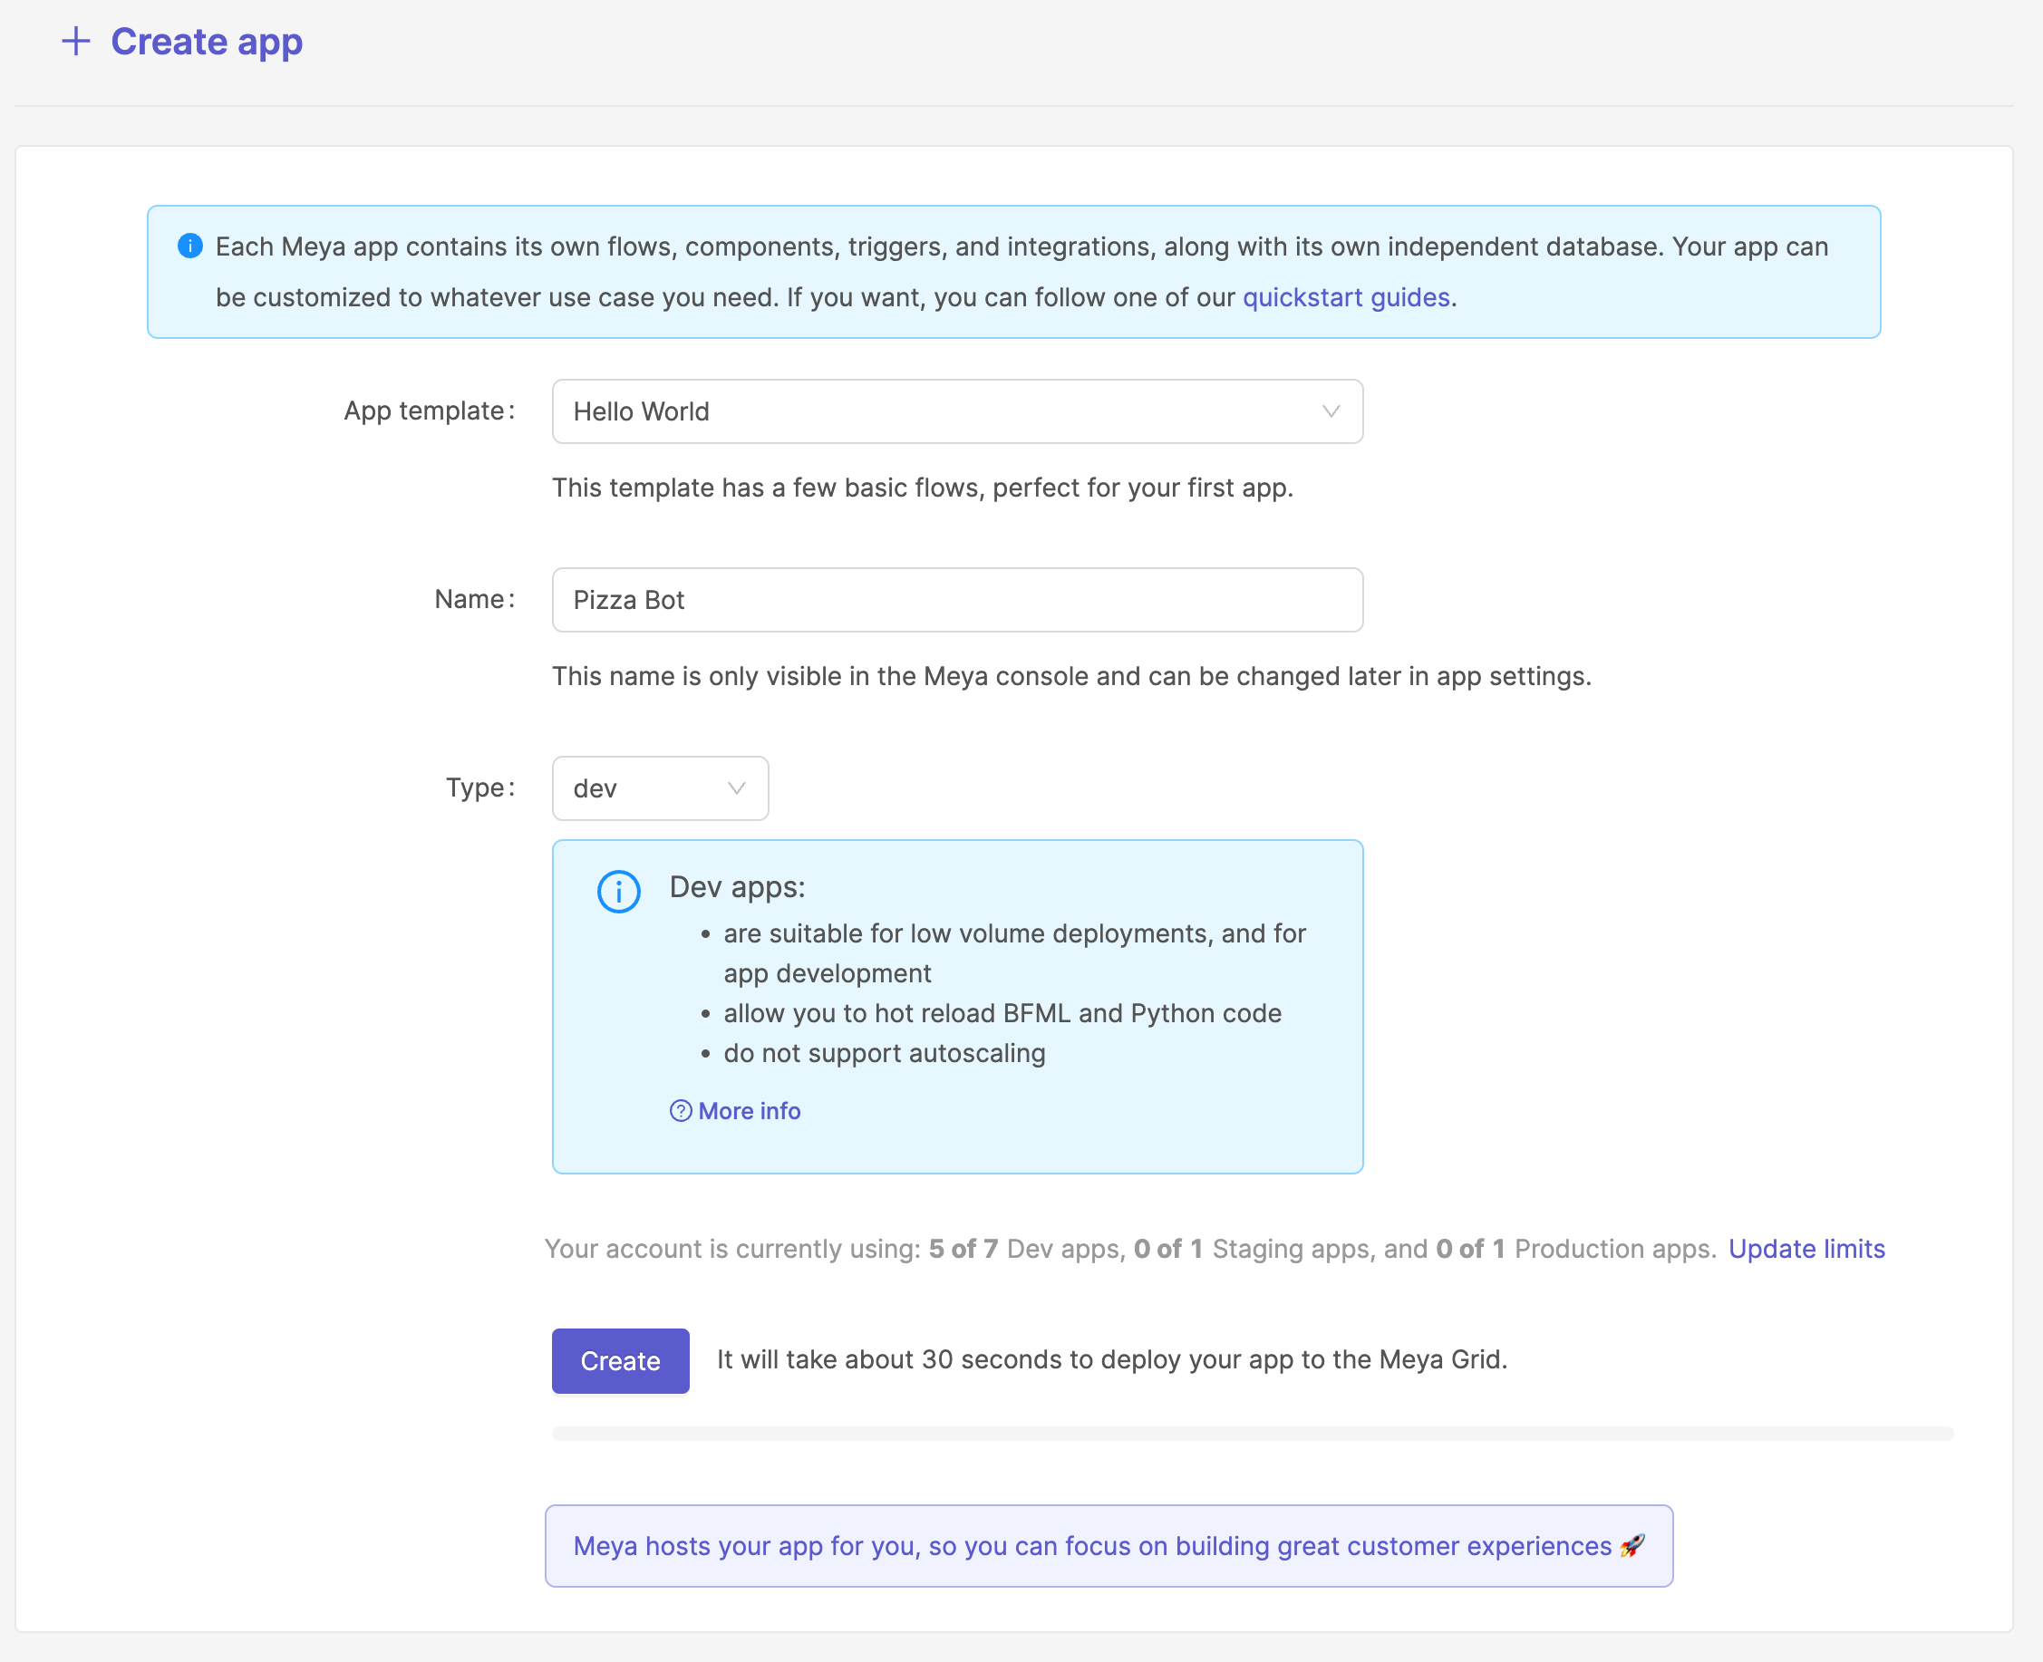Click the info circle icon beside Dev apps

(x=618, y=892)
